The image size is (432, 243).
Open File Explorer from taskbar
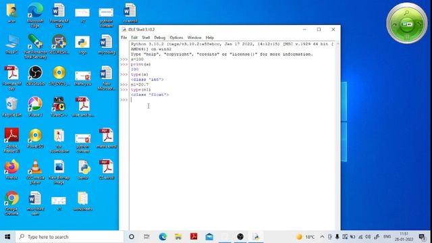click(x=178, y=237)
